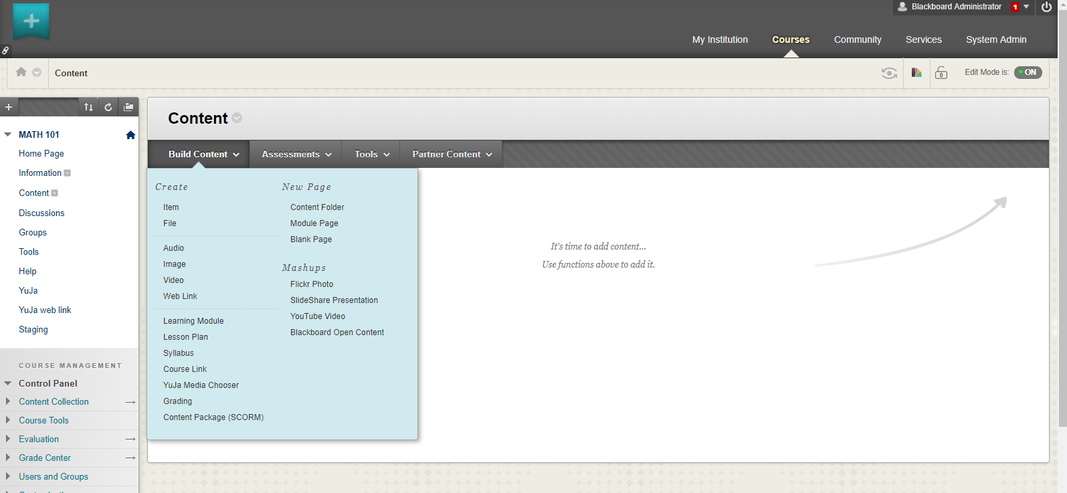Viewport: 1067px width, 493px height.
Task: Click the plus add-tab icon at top left
Action: (x=31, y=21)
